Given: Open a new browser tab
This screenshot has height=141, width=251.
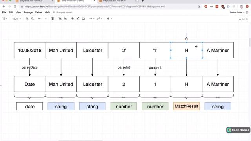Looking at the screenshot, I should 142,1.
